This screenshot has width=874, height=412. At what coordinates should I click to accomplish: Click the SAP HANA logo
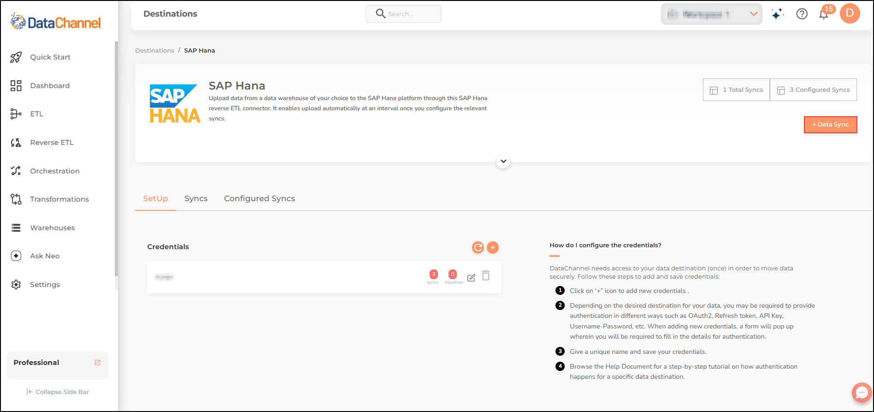tap(175, 104)
